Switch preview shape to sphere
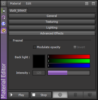This screenshot has width=98, height=100. point(60,95)
